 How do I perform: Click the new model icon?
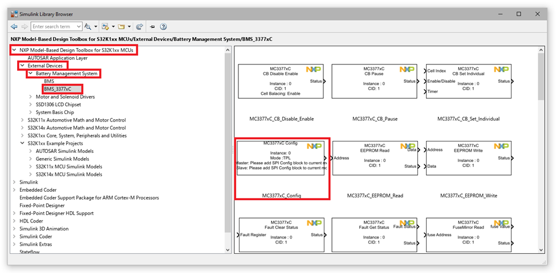[105, 27]
